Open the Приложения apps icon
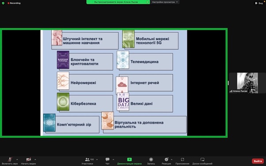 [182, 159]
